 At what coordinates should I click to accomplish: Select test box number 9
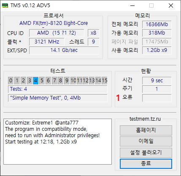point(67,81)
